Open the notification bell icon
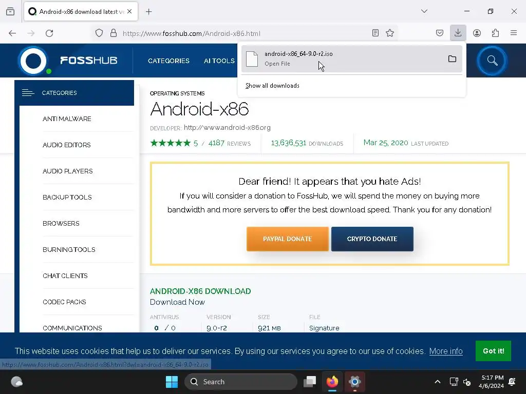 (512, 382)
